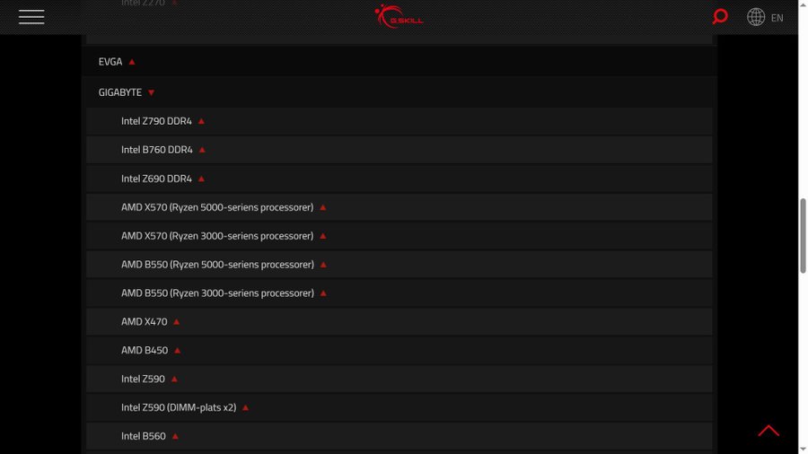Expand Intel Z790 DDR4 arrow
Screen dimensions: 808x454
(201, 121)
